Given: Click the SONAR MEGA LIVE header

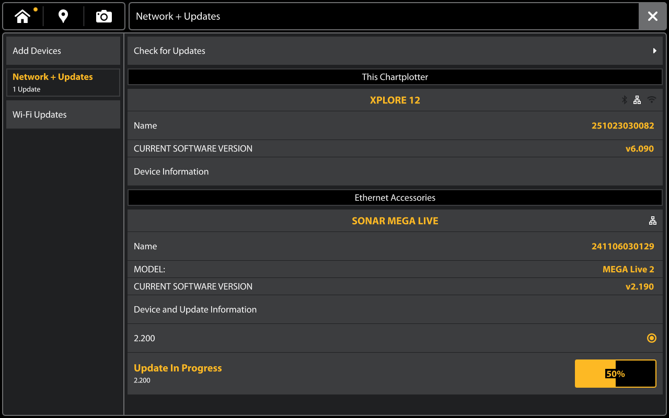Looking at the screenshot, I should [395, 221].
